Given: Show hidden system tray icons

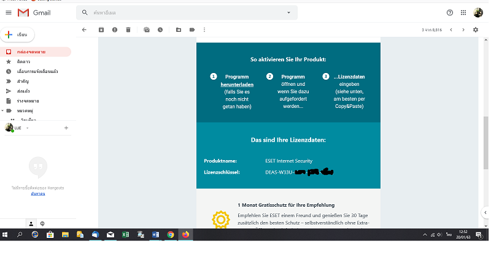Looking at the screenshot, I should 425,235.
